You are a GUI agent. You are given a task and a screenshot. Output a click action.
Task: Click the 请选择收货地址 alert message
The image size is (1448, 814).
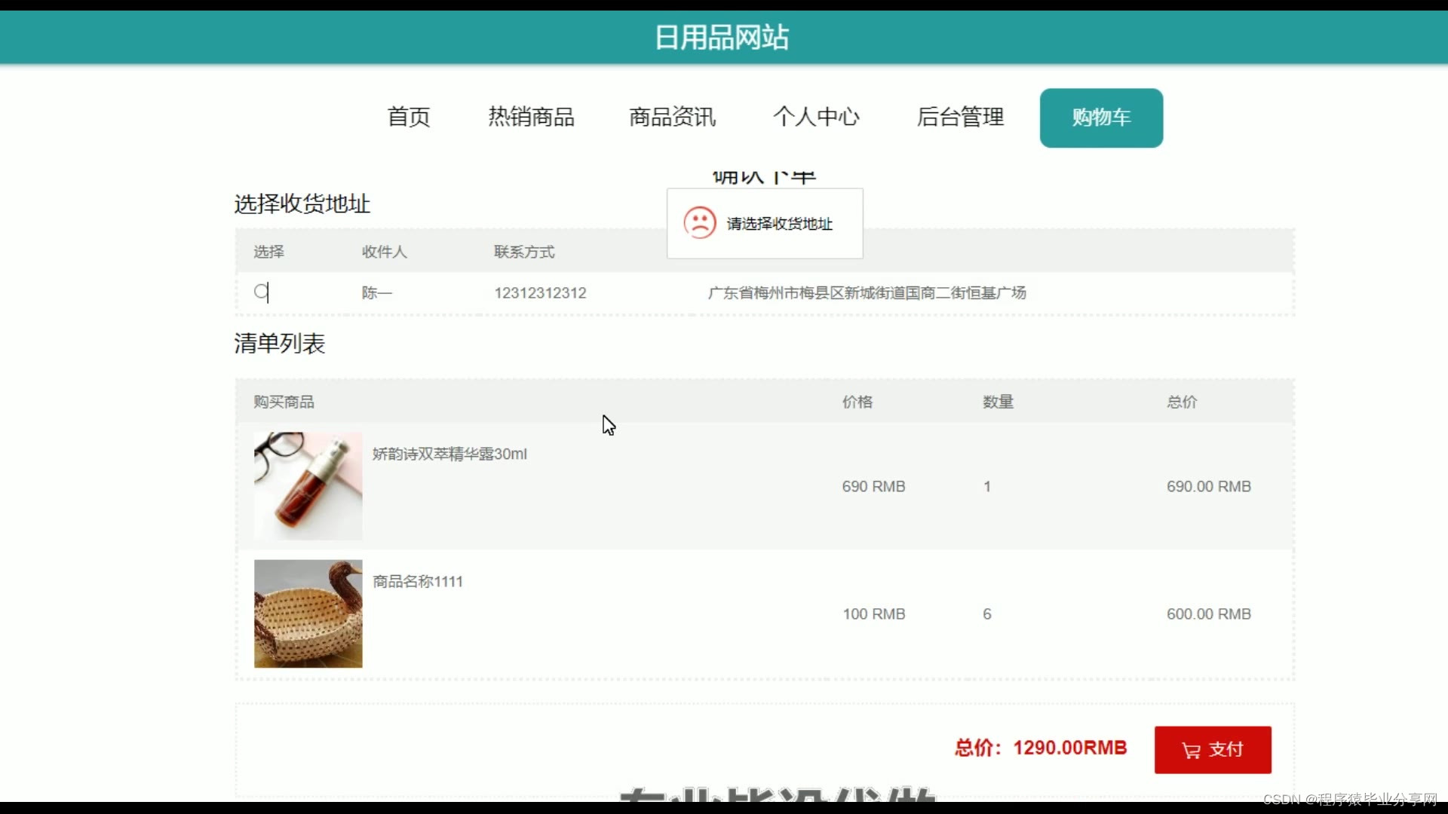pos(779,224)
